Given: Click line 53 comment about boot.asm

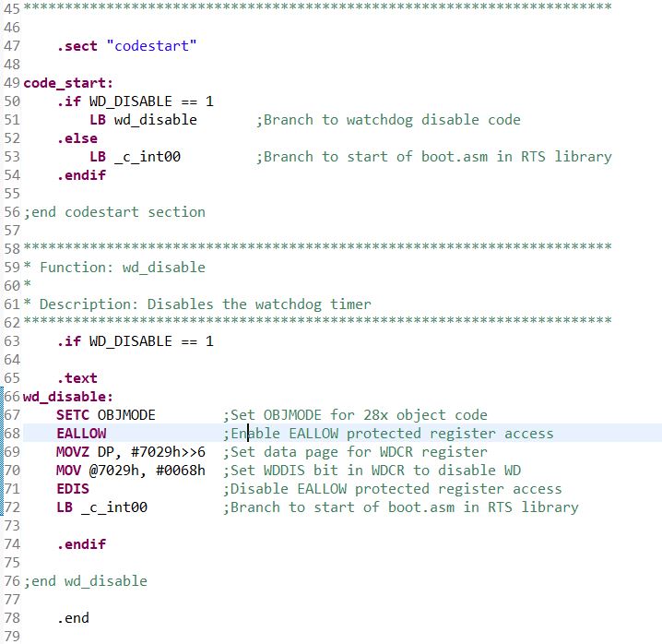Looking at the screenshot, I should pos(434,157).
